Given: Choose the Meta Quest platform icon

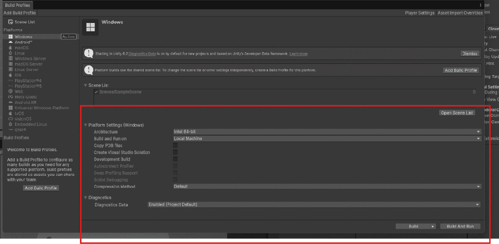Looking at the screenshot, I should tap(11, 97).
